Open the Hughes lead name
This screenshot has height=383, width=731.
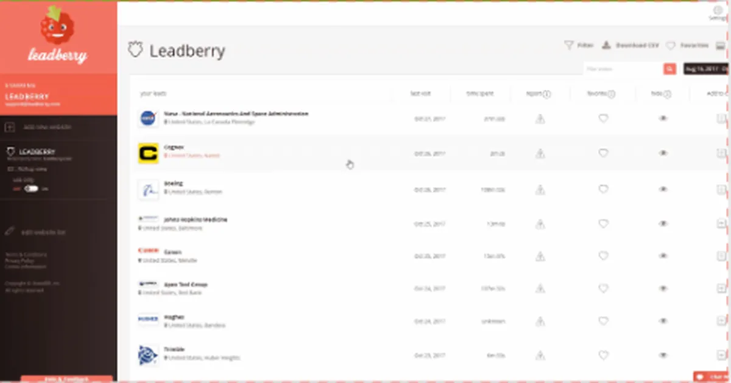click(174, 317)
